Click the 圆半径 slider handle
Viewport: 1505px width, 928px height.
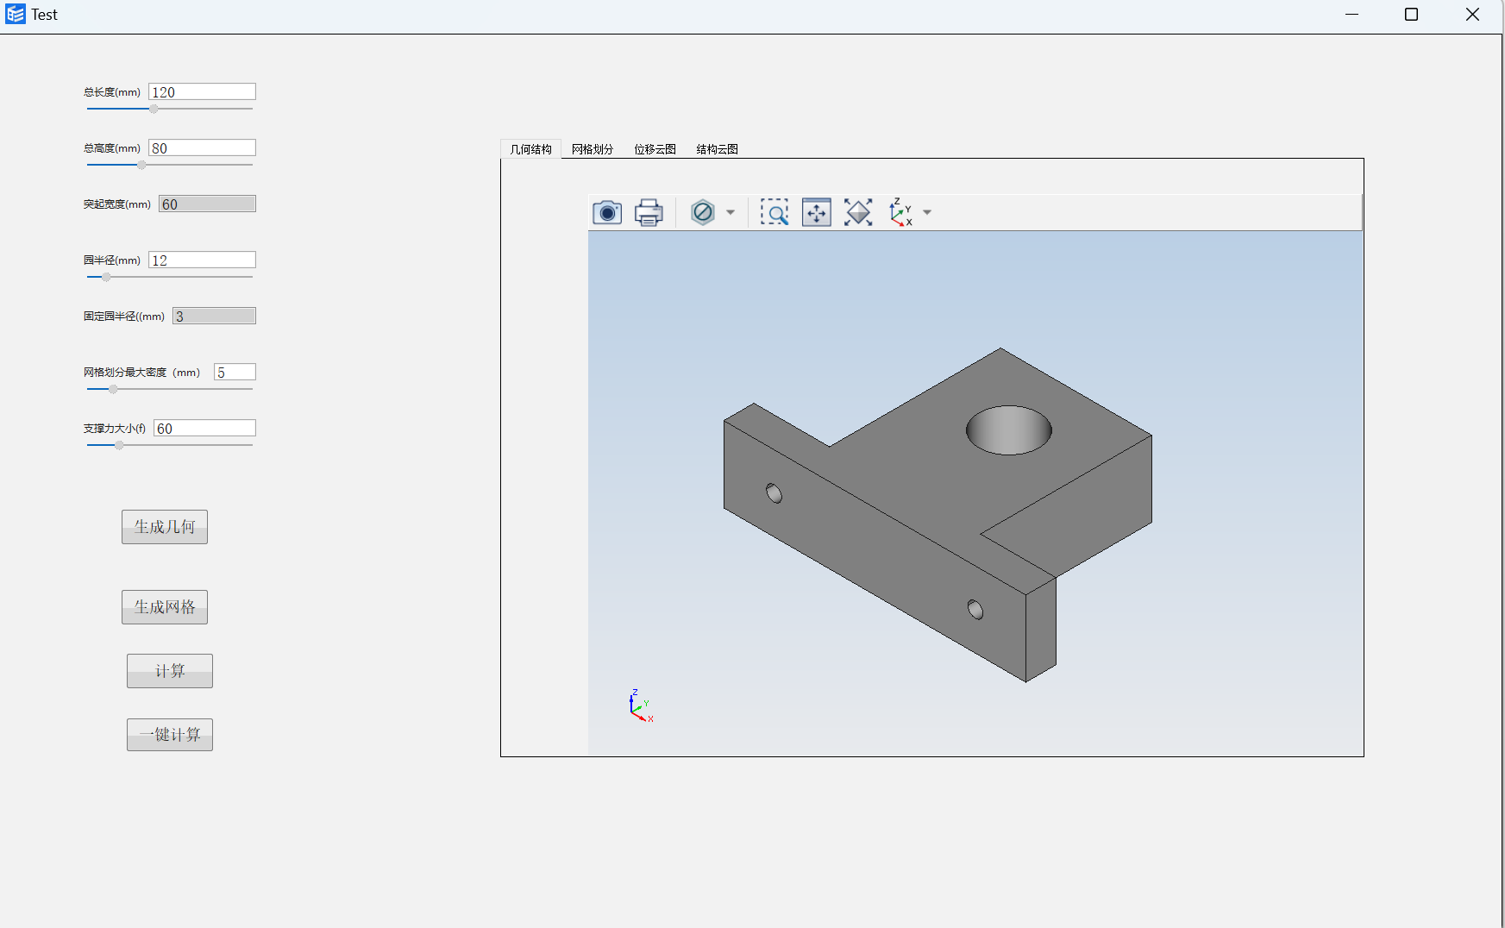point(106,277)
